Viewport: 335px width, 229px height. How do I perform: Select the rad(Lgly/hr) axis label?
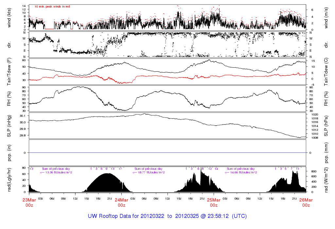[9, 180]
